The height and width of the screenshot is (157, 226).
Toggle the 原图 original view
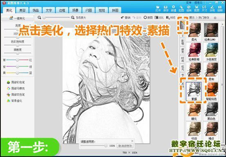click(x=148, y=18)
